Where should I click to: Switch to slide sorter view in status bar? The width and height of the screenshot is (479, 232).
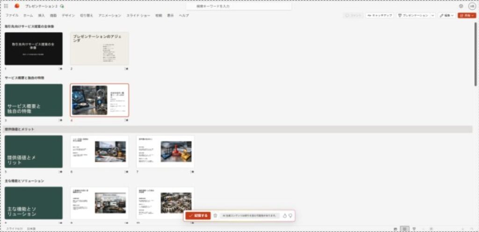click(x=405, y=228)
